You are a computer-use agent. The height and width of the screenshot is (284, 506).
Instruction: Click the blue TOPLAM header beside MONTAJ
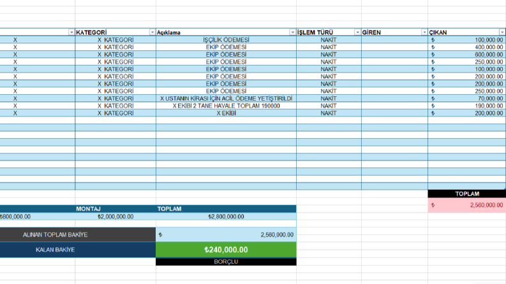pyautogui.click(x=226, y=209)
